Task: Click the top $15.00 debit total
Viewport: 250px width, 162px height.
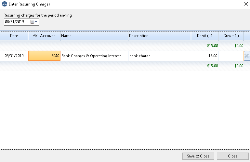Action: tap(213, 46)
